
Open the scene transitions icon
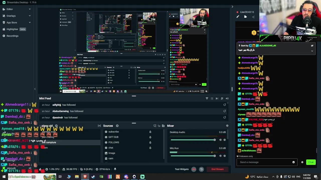[x=99, y=126]
